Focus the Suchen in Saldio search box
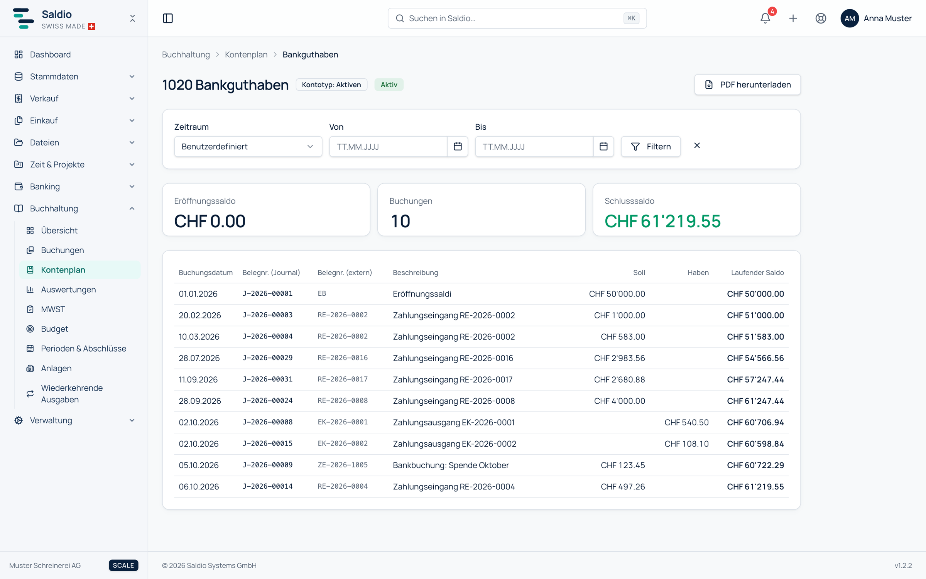 coord(517,18)
